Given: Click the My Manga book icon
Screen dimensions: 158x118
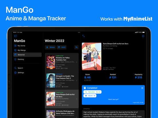Looking at the screenshot, I should click(x=15, y=50).
